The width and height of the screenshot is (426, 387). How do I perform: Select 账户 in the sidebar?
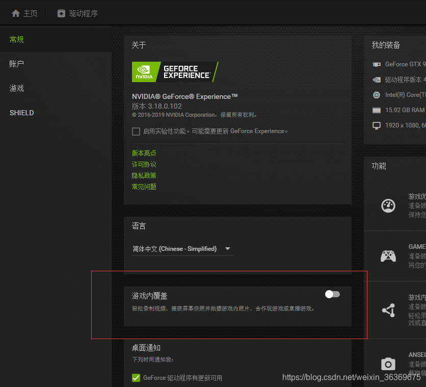tap(56, 64)
